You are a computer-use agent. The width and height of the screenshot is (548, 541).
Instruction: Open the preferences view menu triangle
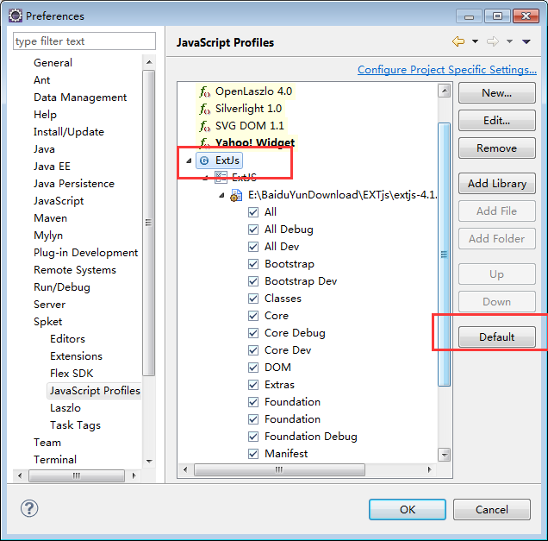coord(526,41)
